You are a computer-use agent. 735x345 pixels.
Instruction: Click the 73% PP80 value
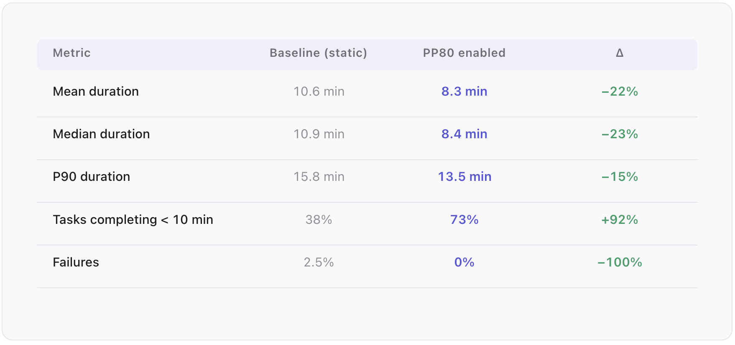(464, 220)
